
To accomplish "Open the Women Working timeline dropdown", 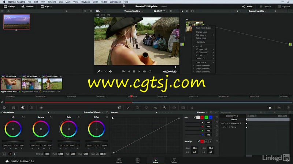I will (134, 11).
